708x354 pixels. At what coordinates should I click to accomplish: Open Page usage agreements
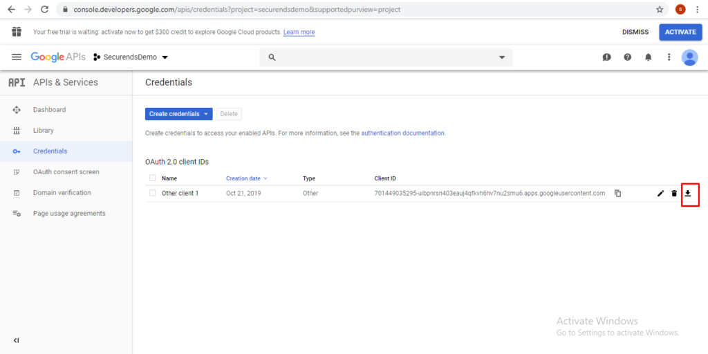click(69, 214)
